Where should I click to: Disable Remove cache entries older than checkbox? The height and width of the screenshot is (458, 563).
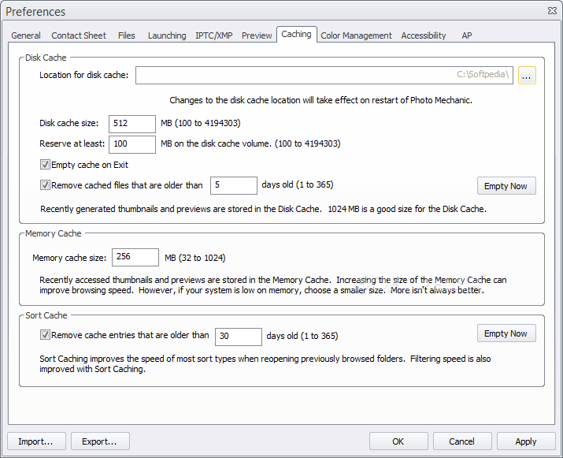click(45, 335)
